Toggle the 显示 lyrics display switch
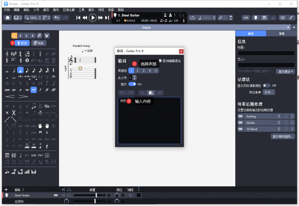This screenshot has height=206, width=299. point(132,84)
